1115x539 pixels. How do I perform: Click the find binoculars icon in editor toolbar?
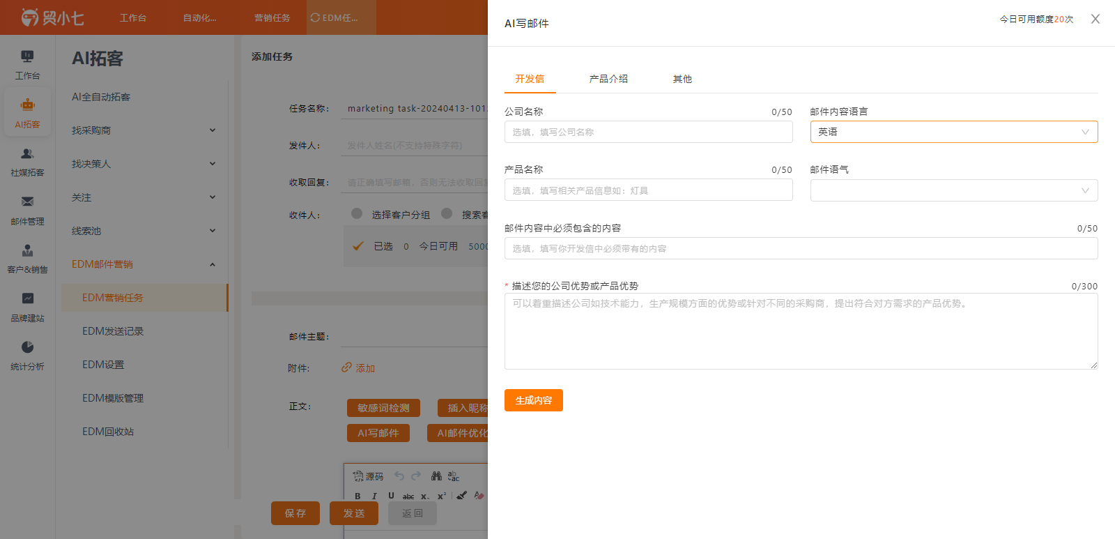coord(436,476)
